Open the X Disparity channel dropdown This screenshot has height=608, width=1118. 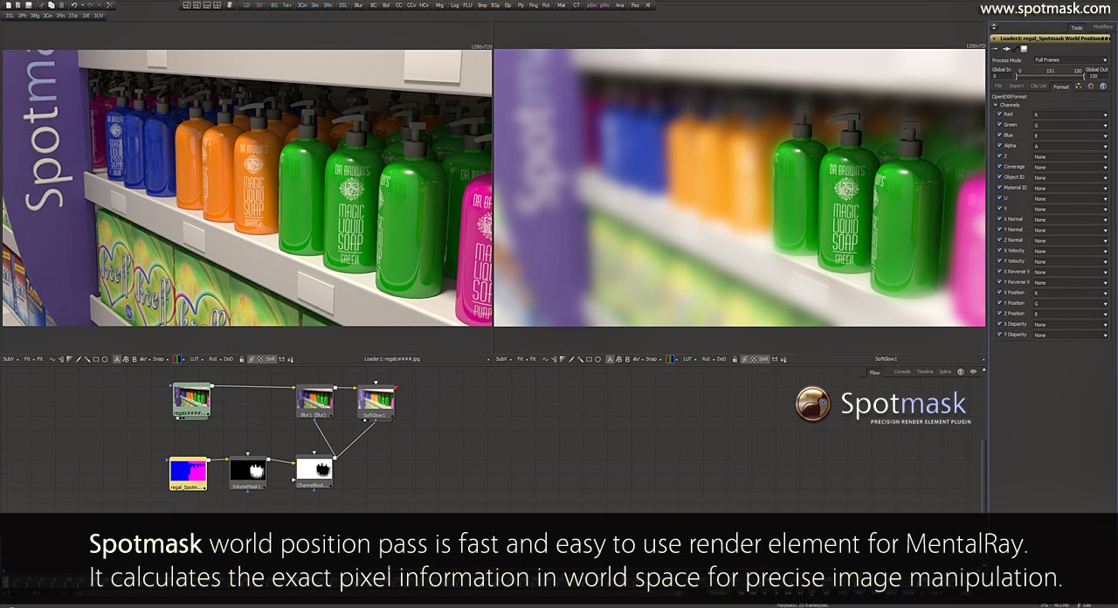(x=1071, y=324)
